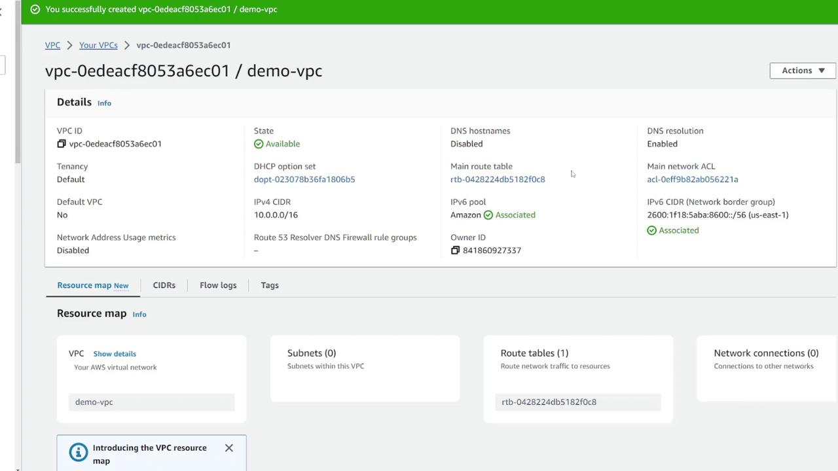Switch to the CIDRs tab

164,285
